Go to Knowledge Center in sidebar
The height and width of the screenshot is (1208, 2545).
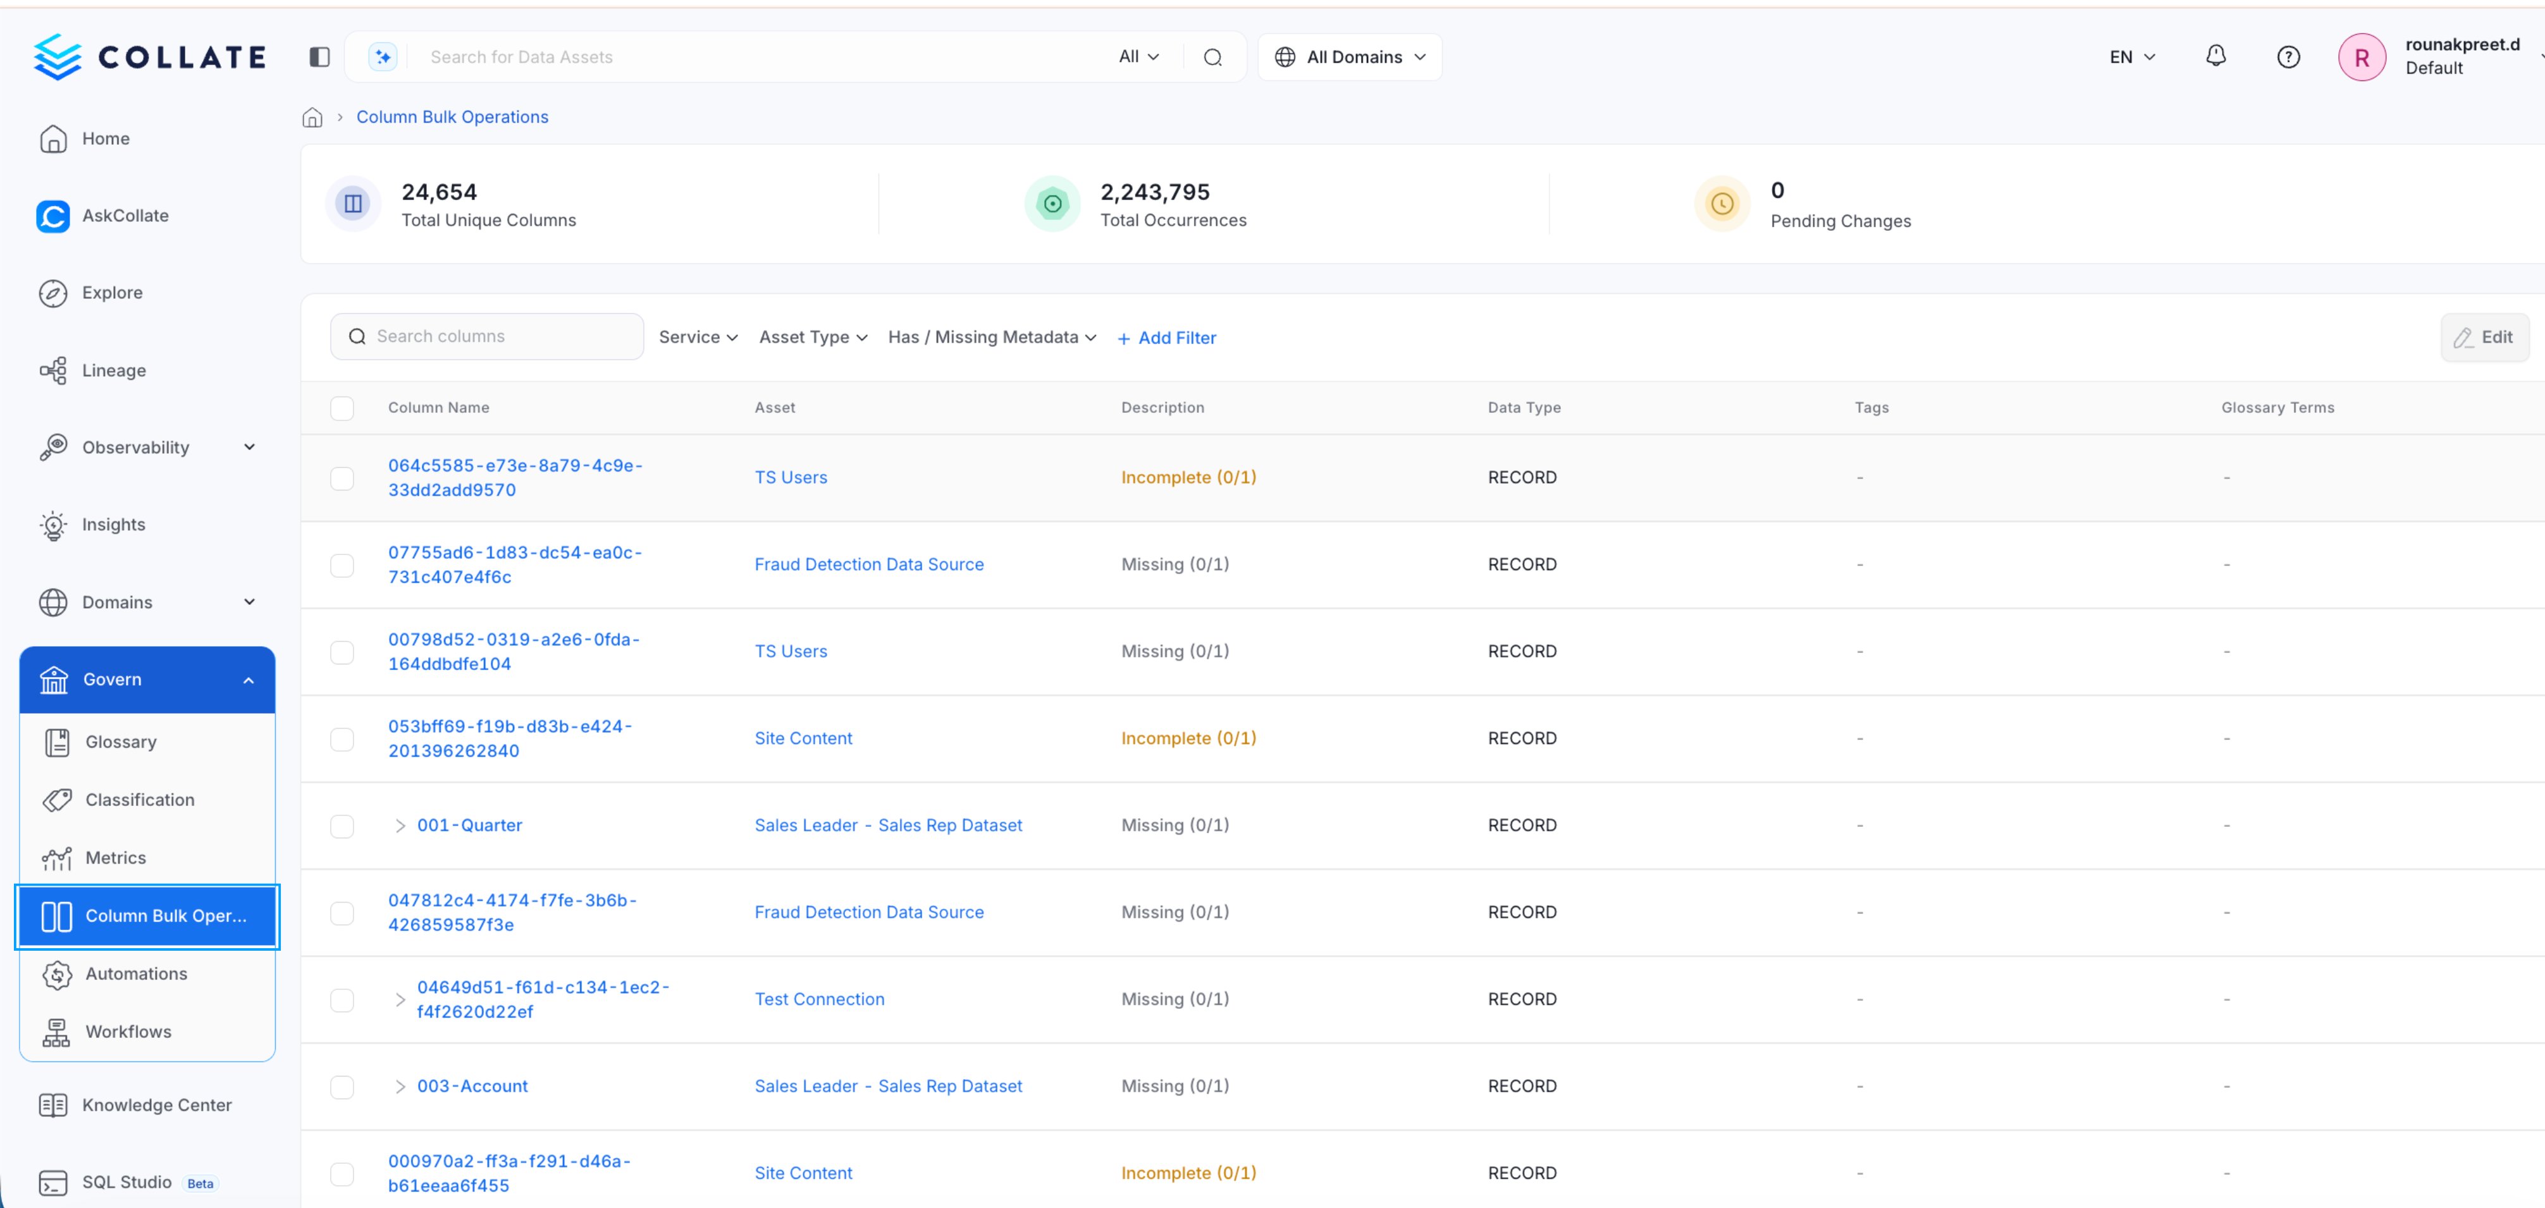pos(147,1105)
